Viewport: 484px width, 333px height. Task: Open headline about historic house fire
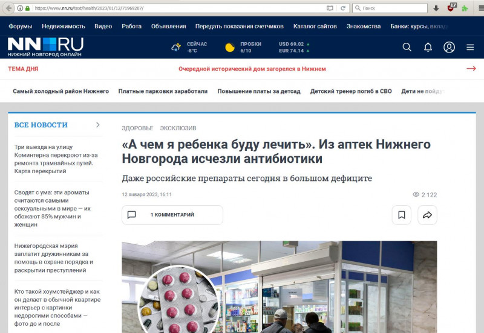(x=252, y=69)
